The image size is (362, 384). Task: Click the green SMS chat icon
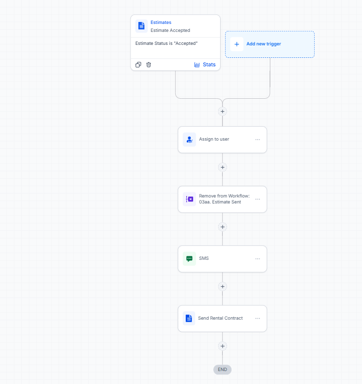pos(189,259)
